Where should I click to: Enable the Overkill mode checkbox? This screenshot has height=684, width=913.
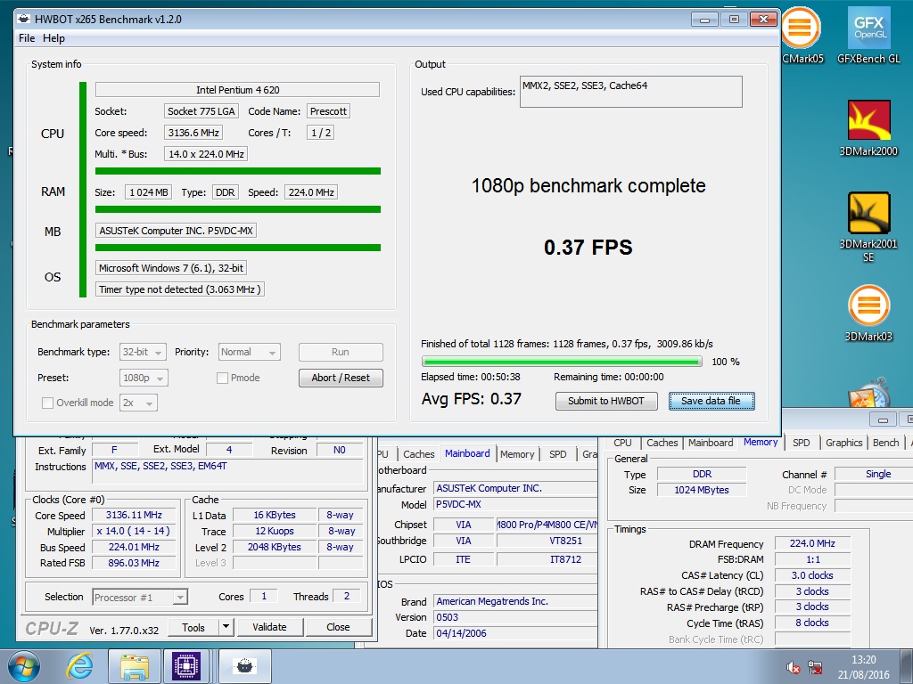click(48, 403)
